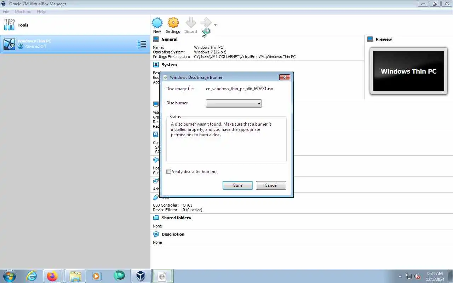Viewport: 453px width, 283px height.
Task: Click the General section heading
Action: [170, 39]
